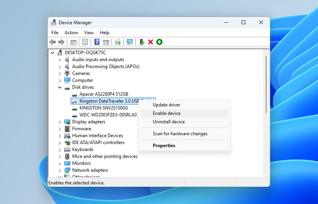Choose Properties in context menu
Viewport: 318px width, 204px height.
tap(184, 146)
